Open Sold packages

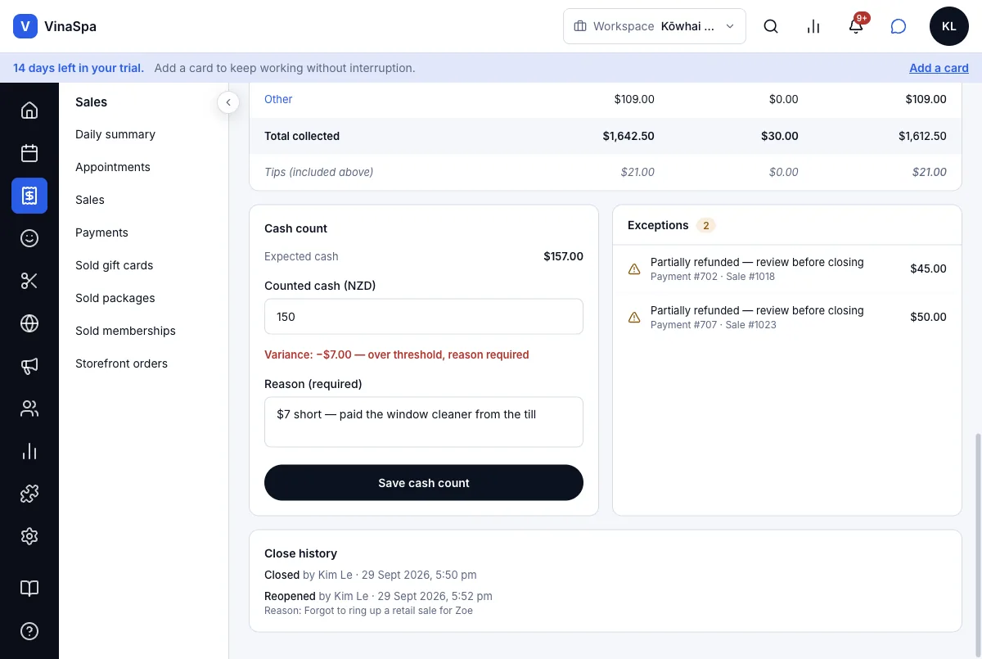click(115, 298)
